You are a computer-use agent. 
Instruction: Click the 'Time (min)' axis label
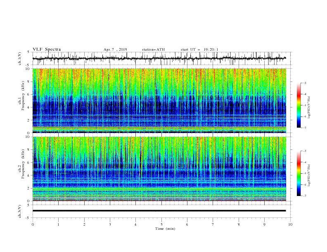165,229
